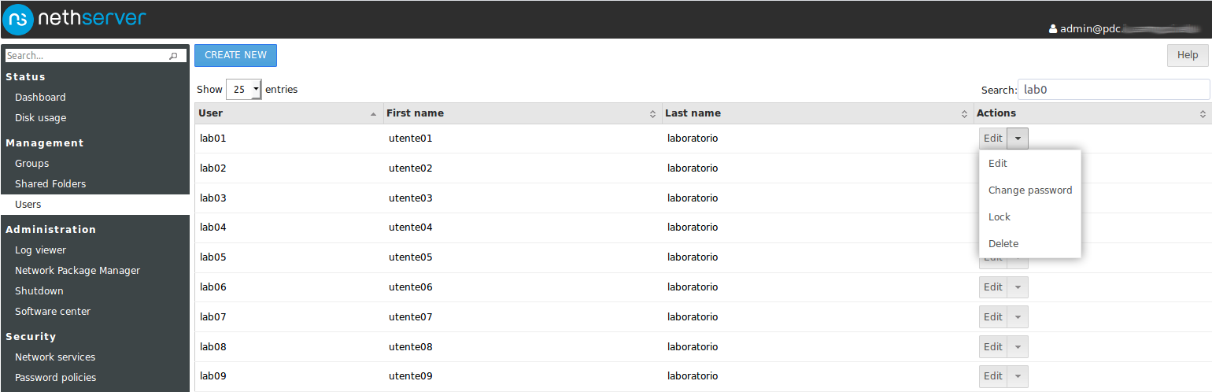Open the Show entries count dropdown
The image size is (1212, 392).
click(x=244, y=90)
